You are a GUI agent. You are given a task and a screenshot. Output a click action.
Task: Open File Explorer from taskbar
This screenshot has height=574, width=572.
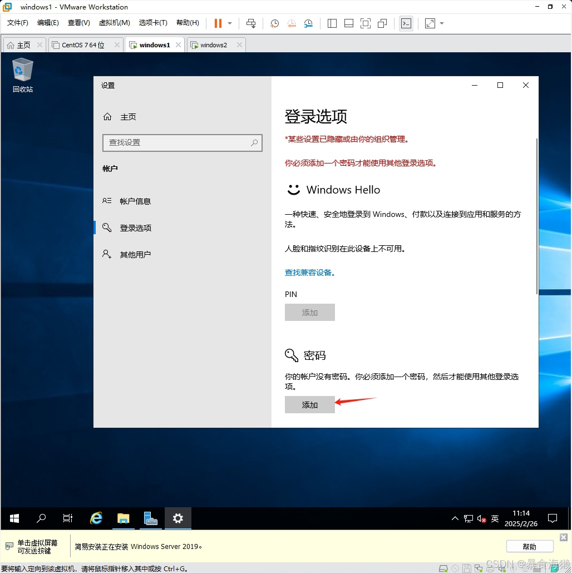tap(124, 518)
